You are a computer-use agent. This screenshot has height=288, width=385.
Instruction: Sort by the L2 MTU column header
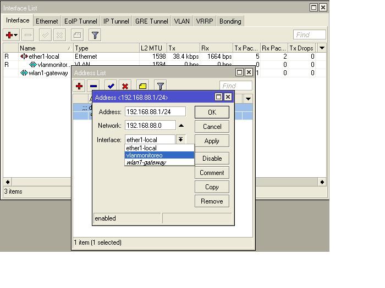[x=153, y=48]
